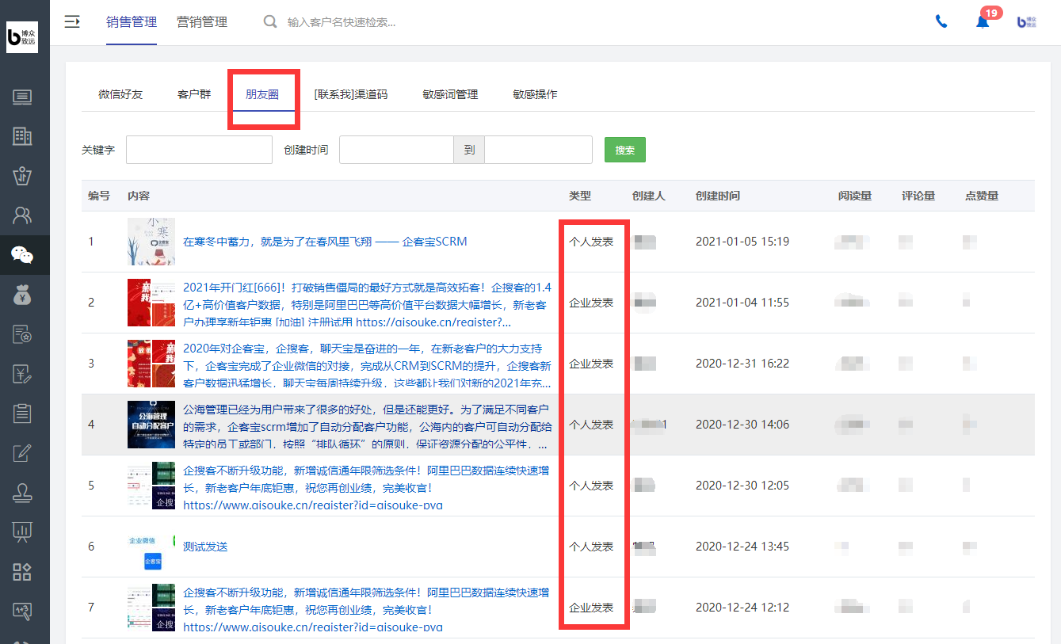The image size is (1061, 644).
Task: Click date cell 2020-12-30 12:05
Action: point(742,486)
